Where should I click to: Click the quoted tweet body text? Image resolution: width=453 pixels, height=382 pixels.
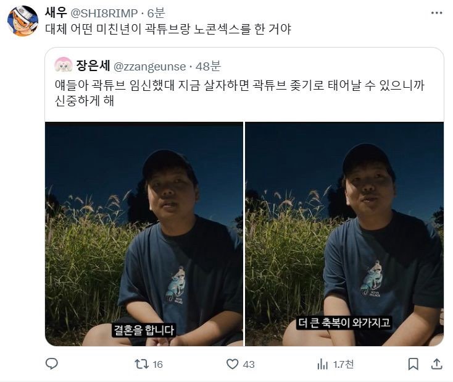pyautogui.click(x=239, y=93)
